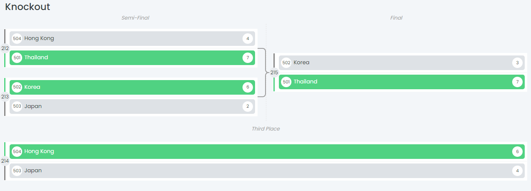Click Thailand's 501 seed badge in the Final
Viewport: 531px width, 191px height.
pos(286,82)
